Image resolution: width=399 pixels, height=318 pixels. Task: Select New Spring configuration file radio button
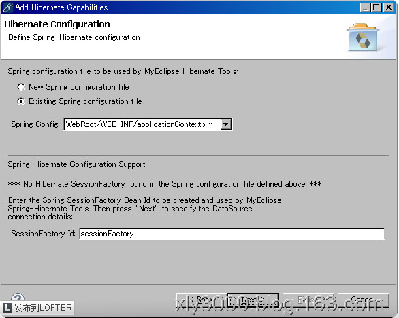21,87
